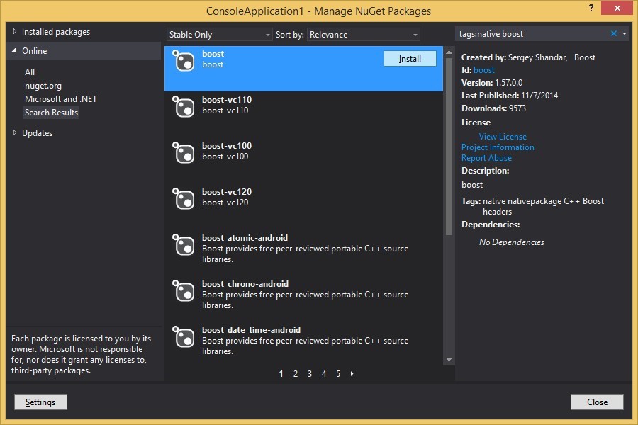
Task: Select the Search Results entry
Action: 51,112
